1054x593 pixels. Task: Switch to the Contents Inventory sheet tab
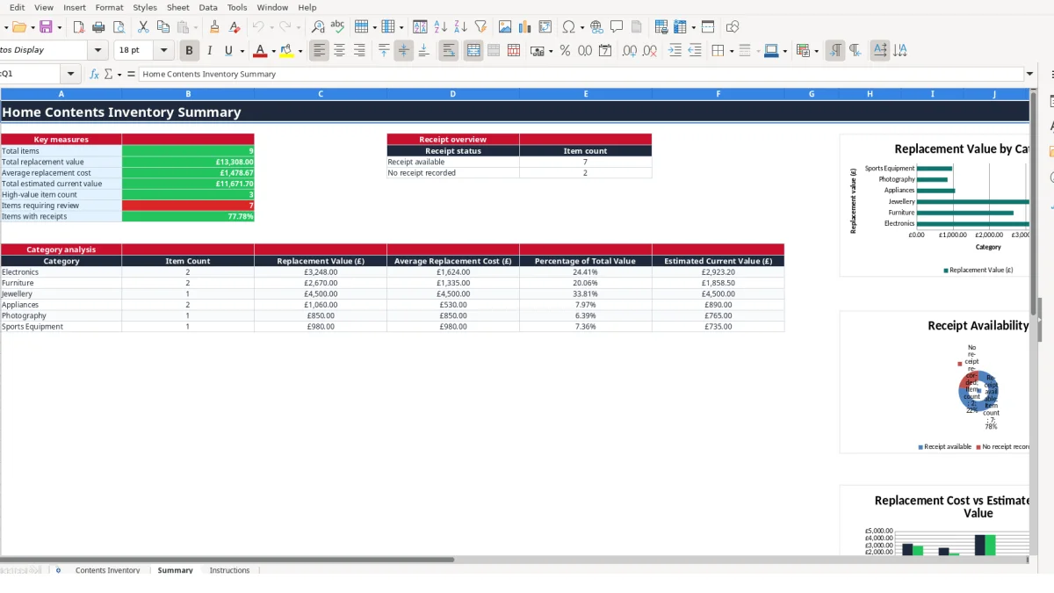[108, 570]
